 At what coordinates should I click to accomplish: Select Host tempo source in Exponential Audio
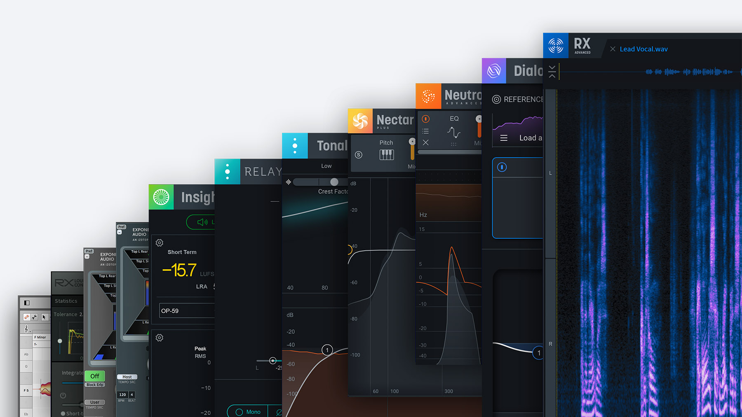[127, 377]
